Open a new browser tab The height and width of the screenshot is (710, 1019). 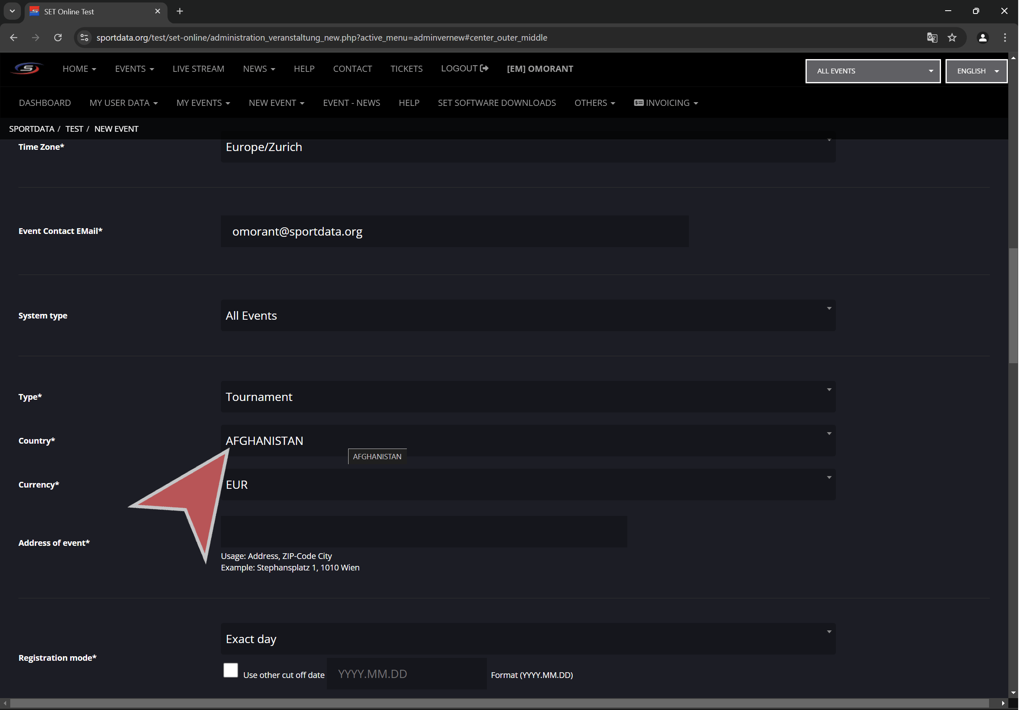(x=180, y=11)
